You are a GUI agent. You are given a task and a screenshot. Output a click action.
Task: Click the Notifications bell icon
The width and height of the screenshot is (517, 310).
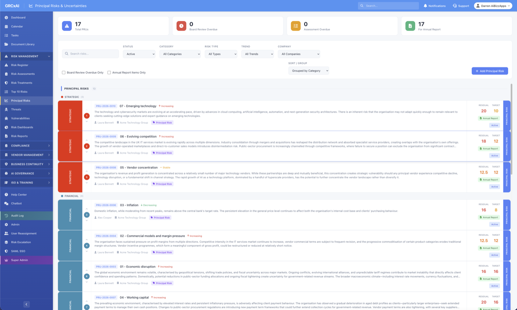click(425, 6)
